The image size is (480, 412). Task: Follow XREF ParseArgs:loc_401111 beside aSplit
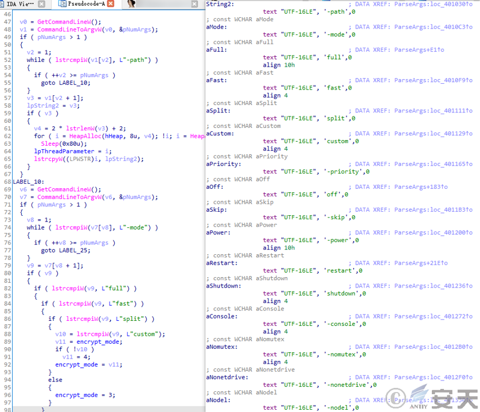click(434, 111)
